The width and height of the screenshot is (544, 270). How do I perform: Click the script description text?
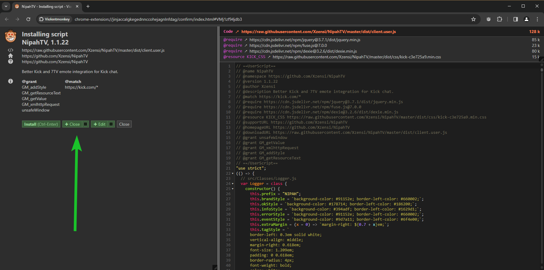coord(70,72)
